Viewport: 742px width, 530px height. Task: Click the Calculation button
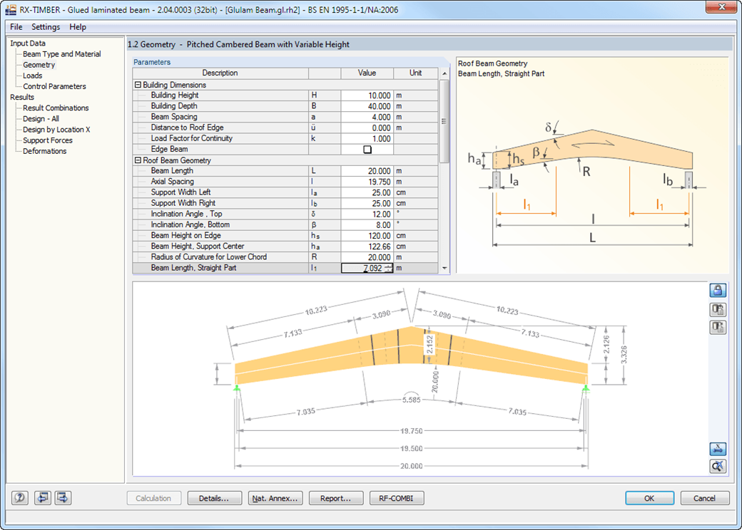click(153, 498)
